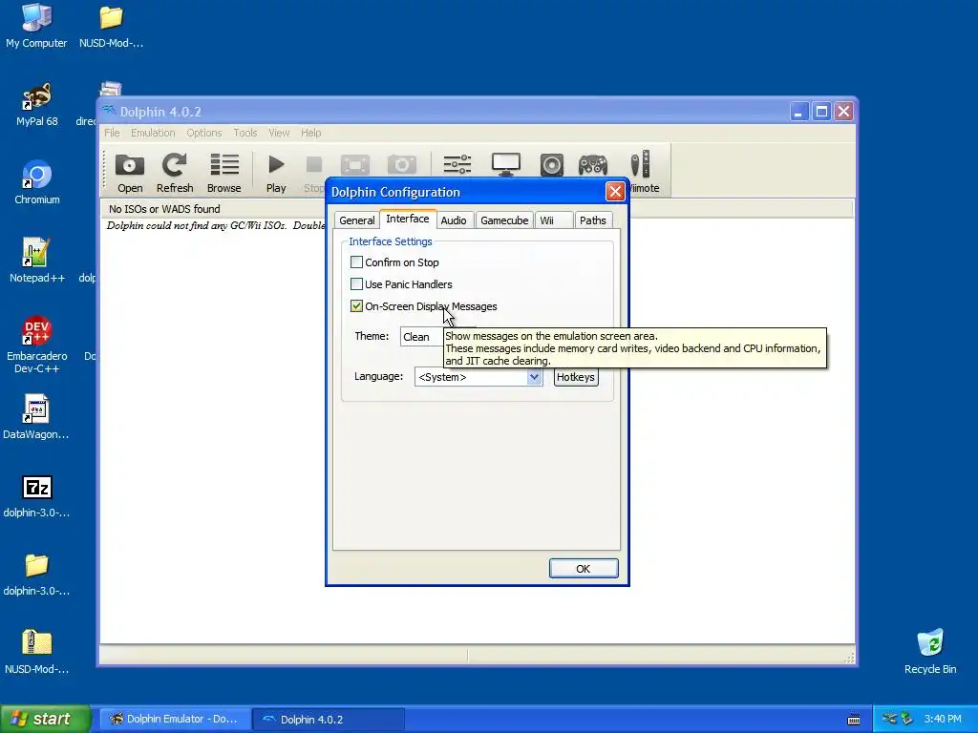Switch to the Paths tab
The width and height of the screenshot is (978, 733).
click(x=592, y=220)
